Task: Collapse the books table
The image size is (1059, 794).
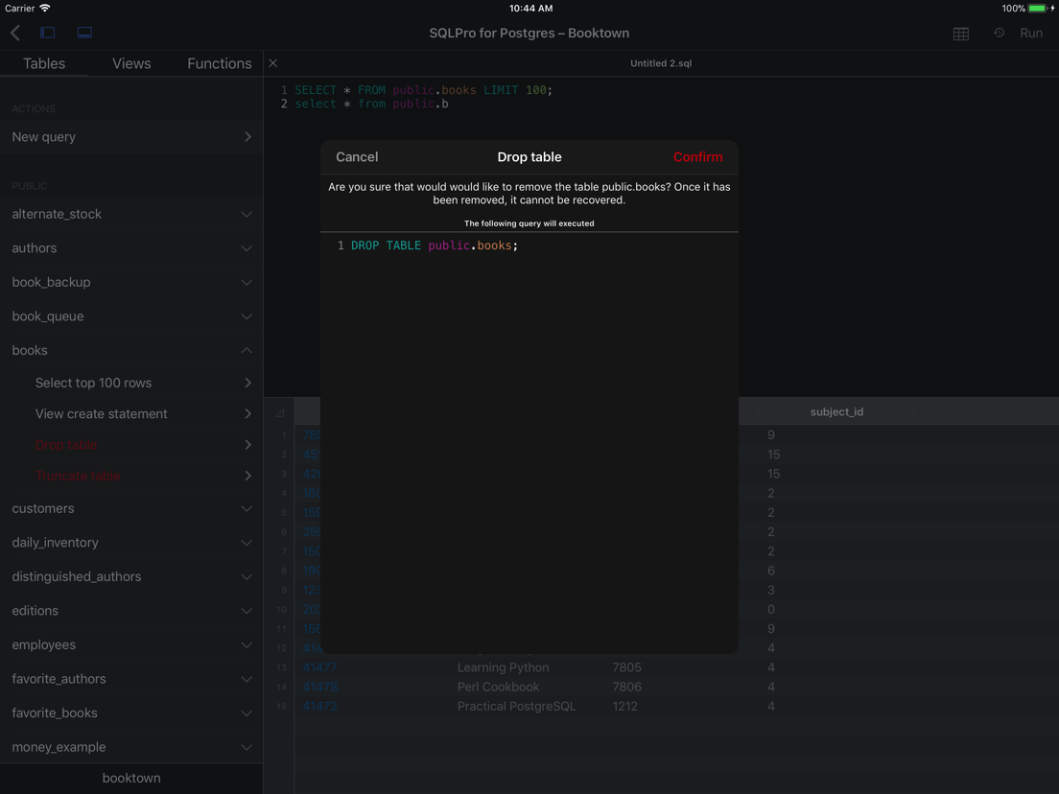Action: [x=131, y=350]
